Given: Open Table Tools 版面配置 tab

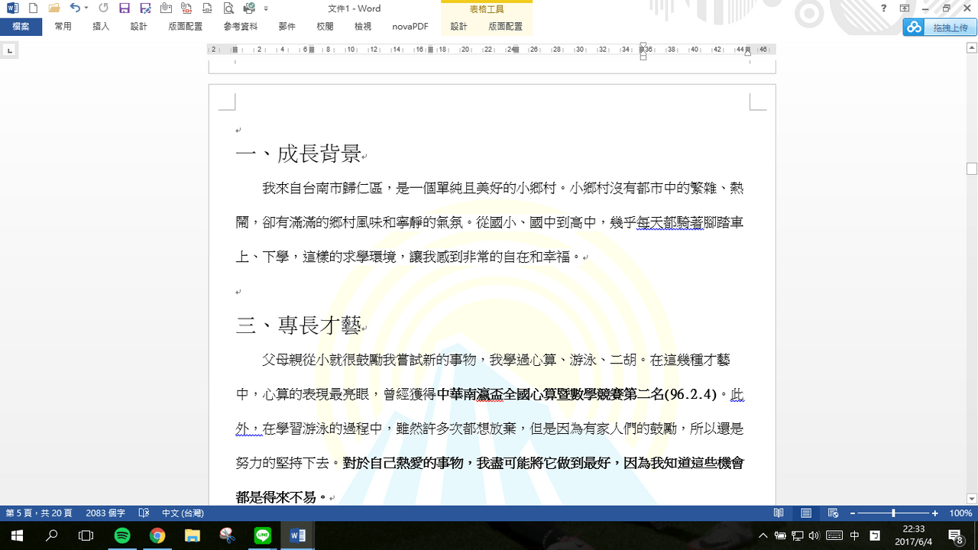Looking at the screenshot, I should (x=506, y=26).
